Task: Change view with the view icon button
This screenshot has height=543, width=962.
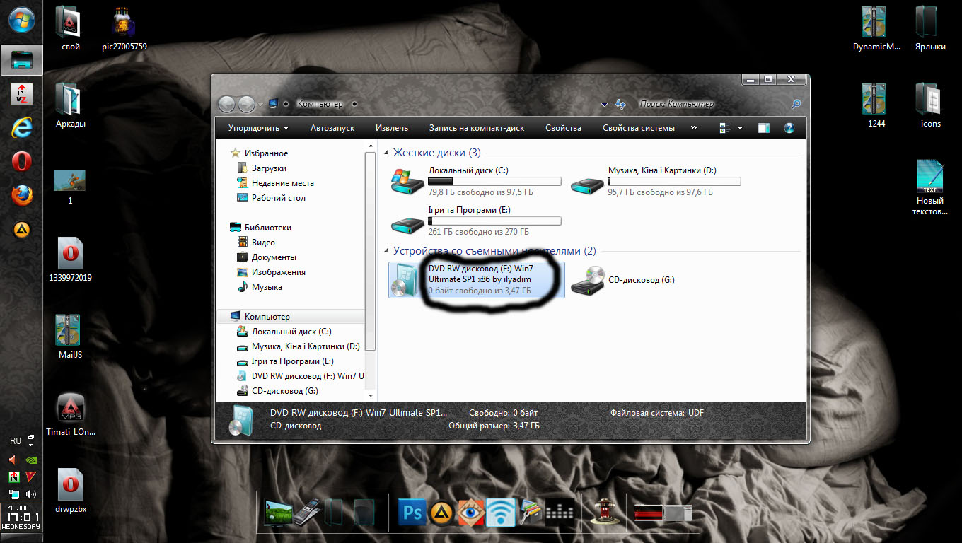Action: [724, 128]
